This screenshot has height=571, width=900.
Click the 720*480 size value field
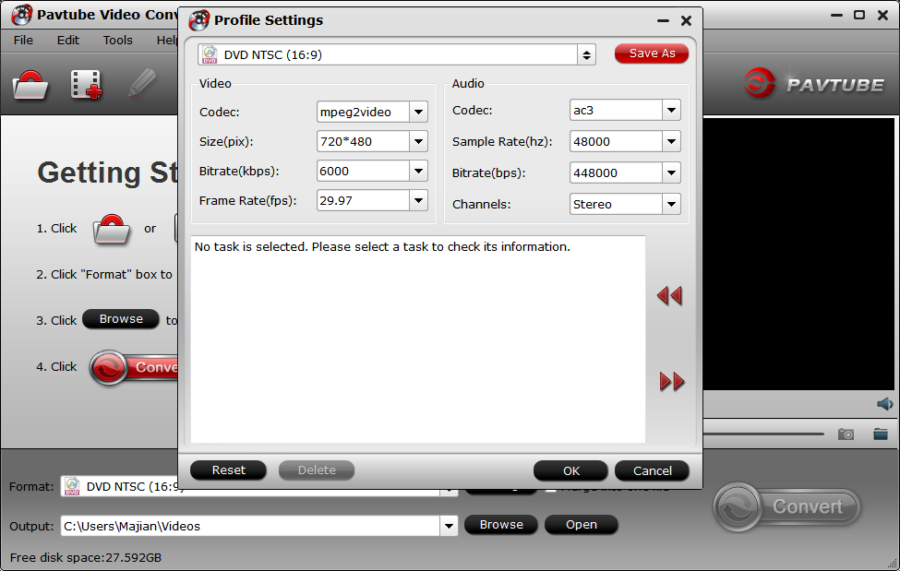pos(364,141)
